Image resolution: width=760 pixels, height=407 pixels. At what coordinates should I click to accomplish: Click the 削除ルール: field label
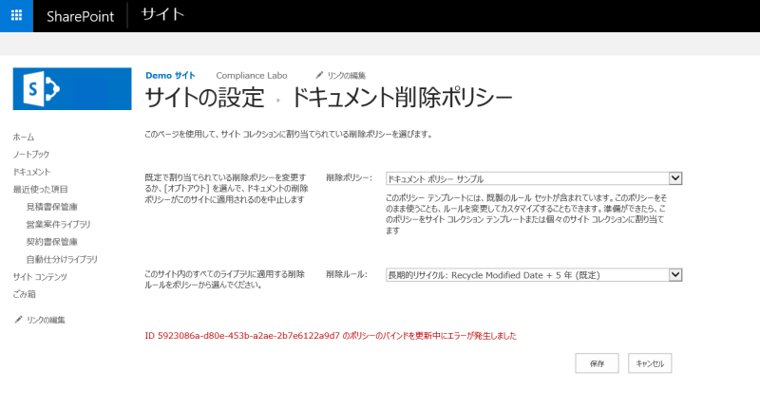[x=347, y=274]
